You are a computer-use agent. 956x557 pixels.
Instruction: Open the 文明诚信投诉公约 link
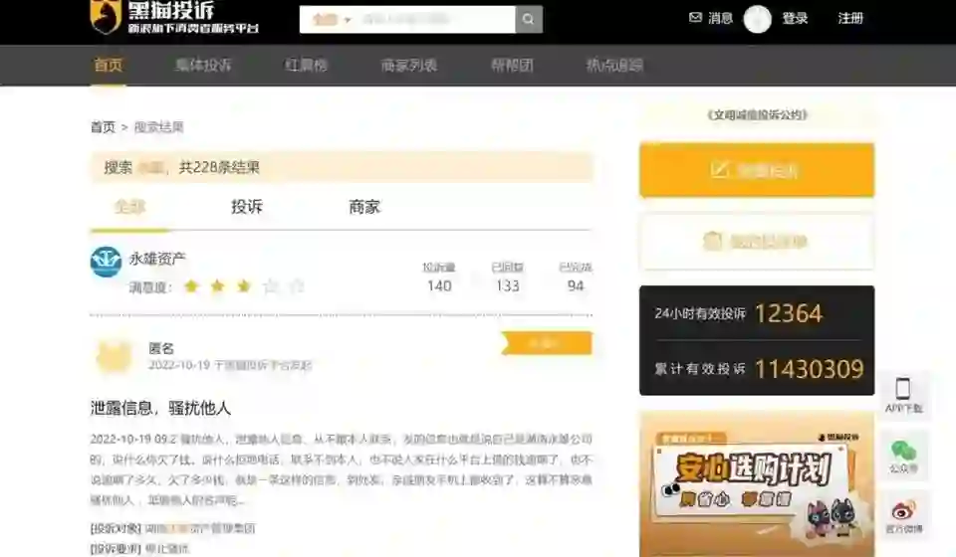[757, 114]
